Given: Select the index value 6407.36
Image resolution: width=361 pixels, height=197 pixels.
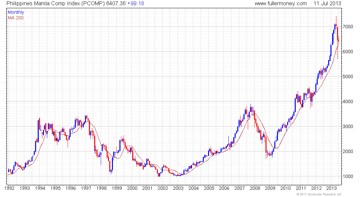Looking at the screenshot, I should (116, 4).
